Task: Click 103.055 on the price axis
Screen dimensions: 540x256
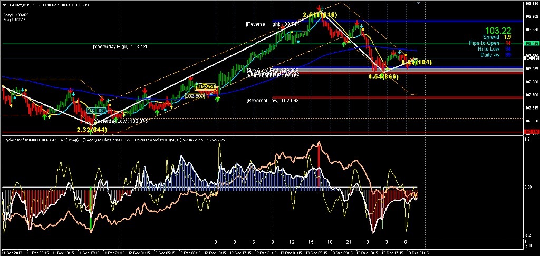Action: [531, 69]
